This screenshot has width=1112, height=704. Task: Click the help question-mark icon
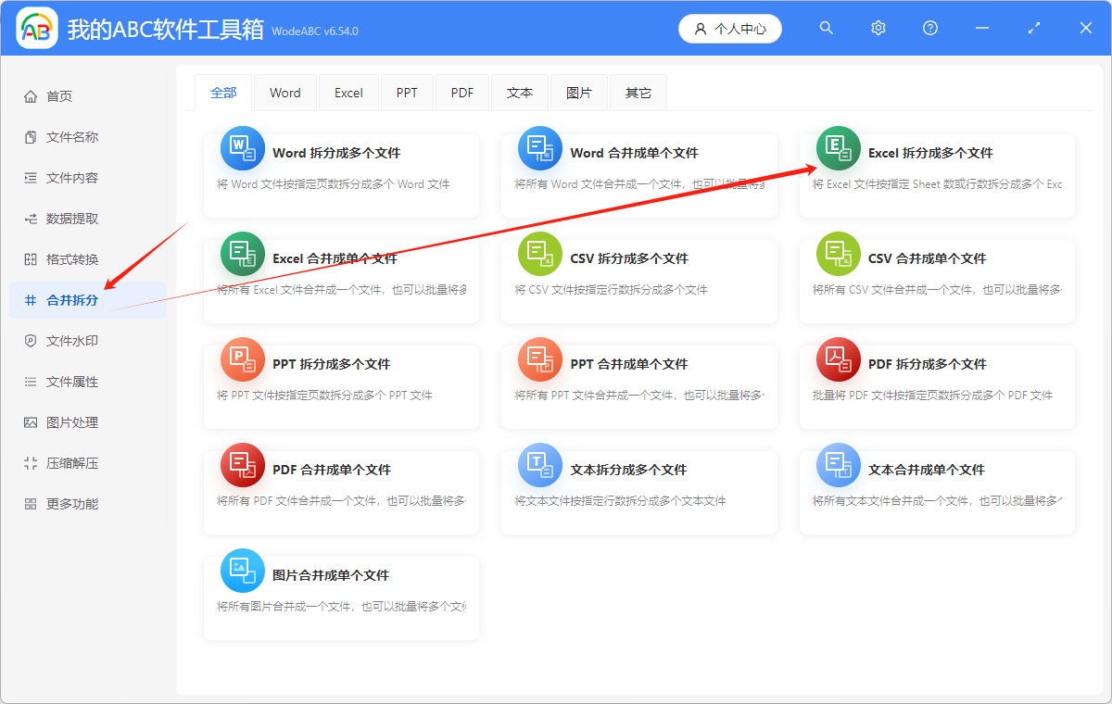(x=929, y=28)
